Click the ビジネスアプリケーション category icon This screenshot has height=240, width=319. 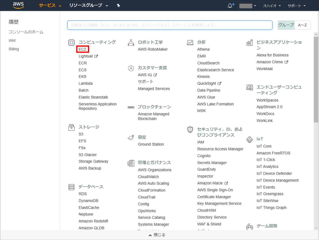tap(250, 43)
